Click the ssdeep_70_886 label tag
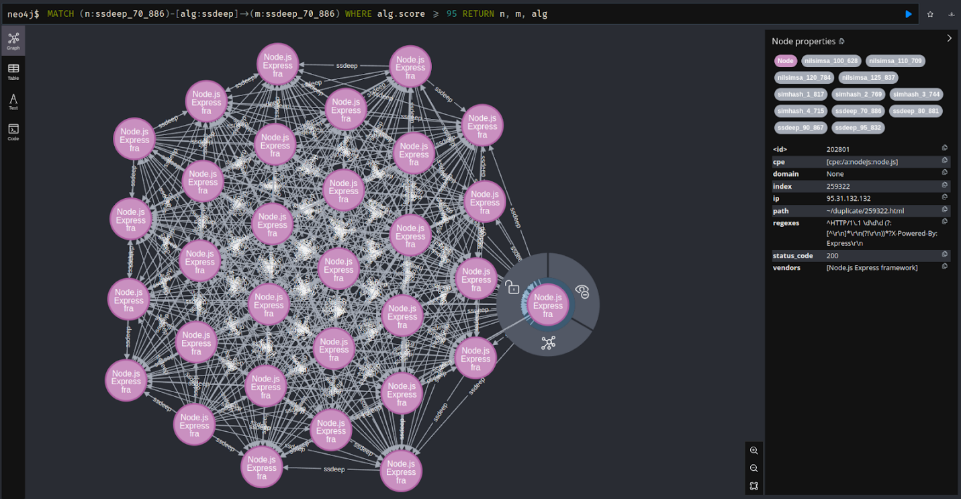The width and height of the screenshot is (961, 499). click(x=858, y=111)
